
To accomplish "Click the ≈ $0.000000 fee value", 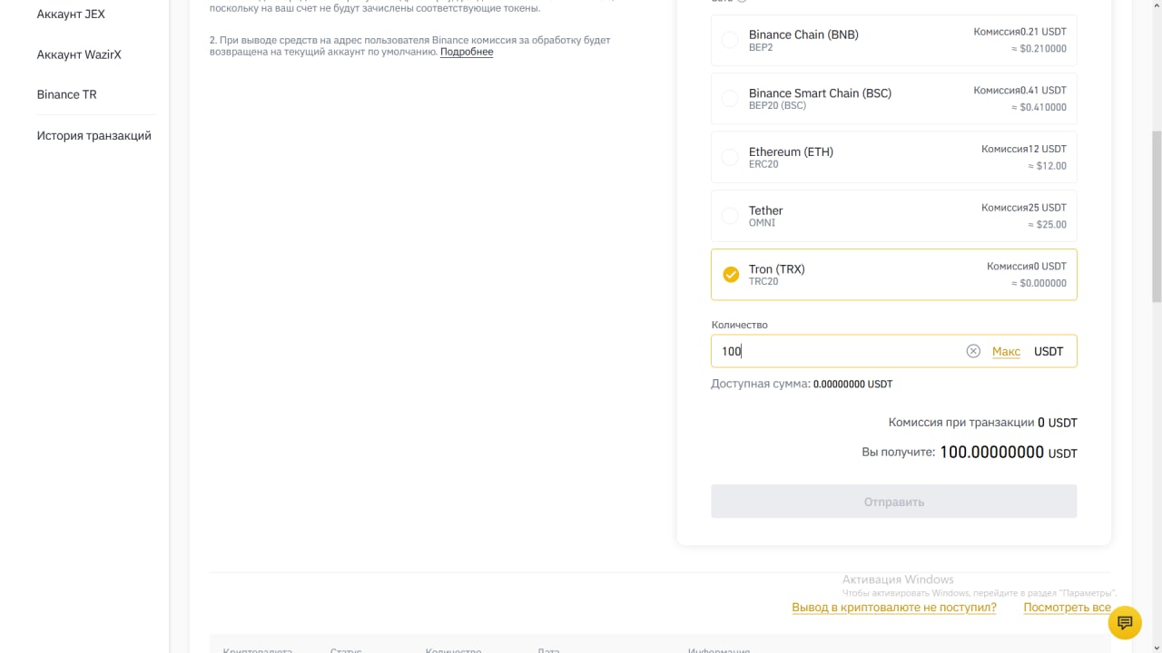I will coord(1039,283).
